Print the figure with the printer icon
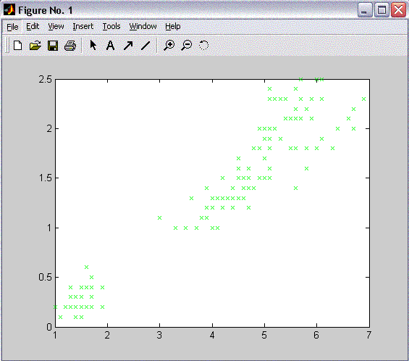This screenshot has height=361, width=409. [70, 46]
